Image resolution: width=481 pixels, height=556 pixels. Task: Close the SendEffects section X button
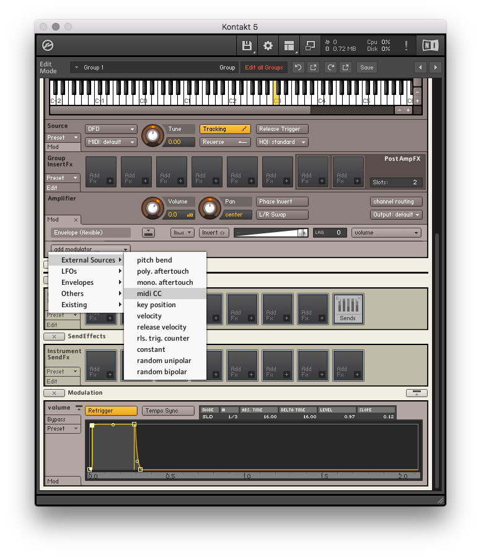point(54,336)
